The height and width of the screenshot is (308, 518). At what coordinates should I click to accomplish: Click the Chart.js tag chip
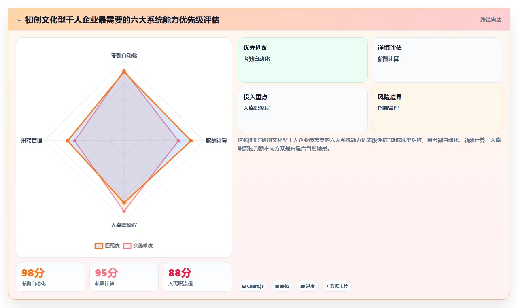[253, 286]
